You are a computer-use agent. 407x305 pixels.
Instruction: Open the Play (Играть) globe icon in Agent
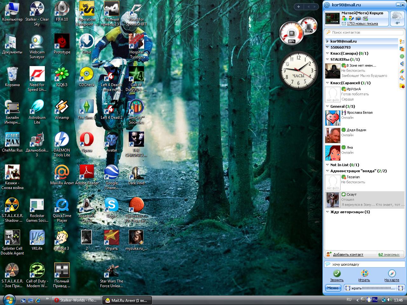[x=364, y=274]
